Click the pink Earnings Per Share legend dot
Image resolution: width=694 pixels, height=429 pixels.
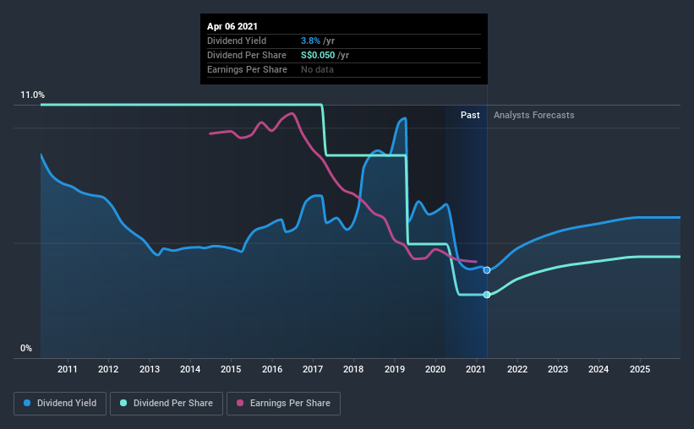(240, 403)
